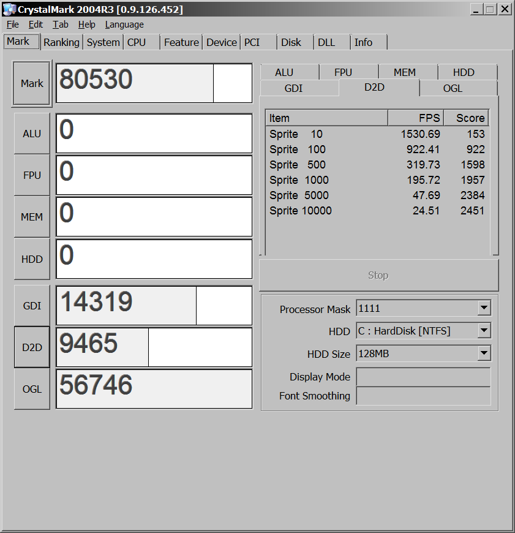Open the HDD drive selection dropdown
The width and height of the screenshot is (515, 533).
pos(484,331)
